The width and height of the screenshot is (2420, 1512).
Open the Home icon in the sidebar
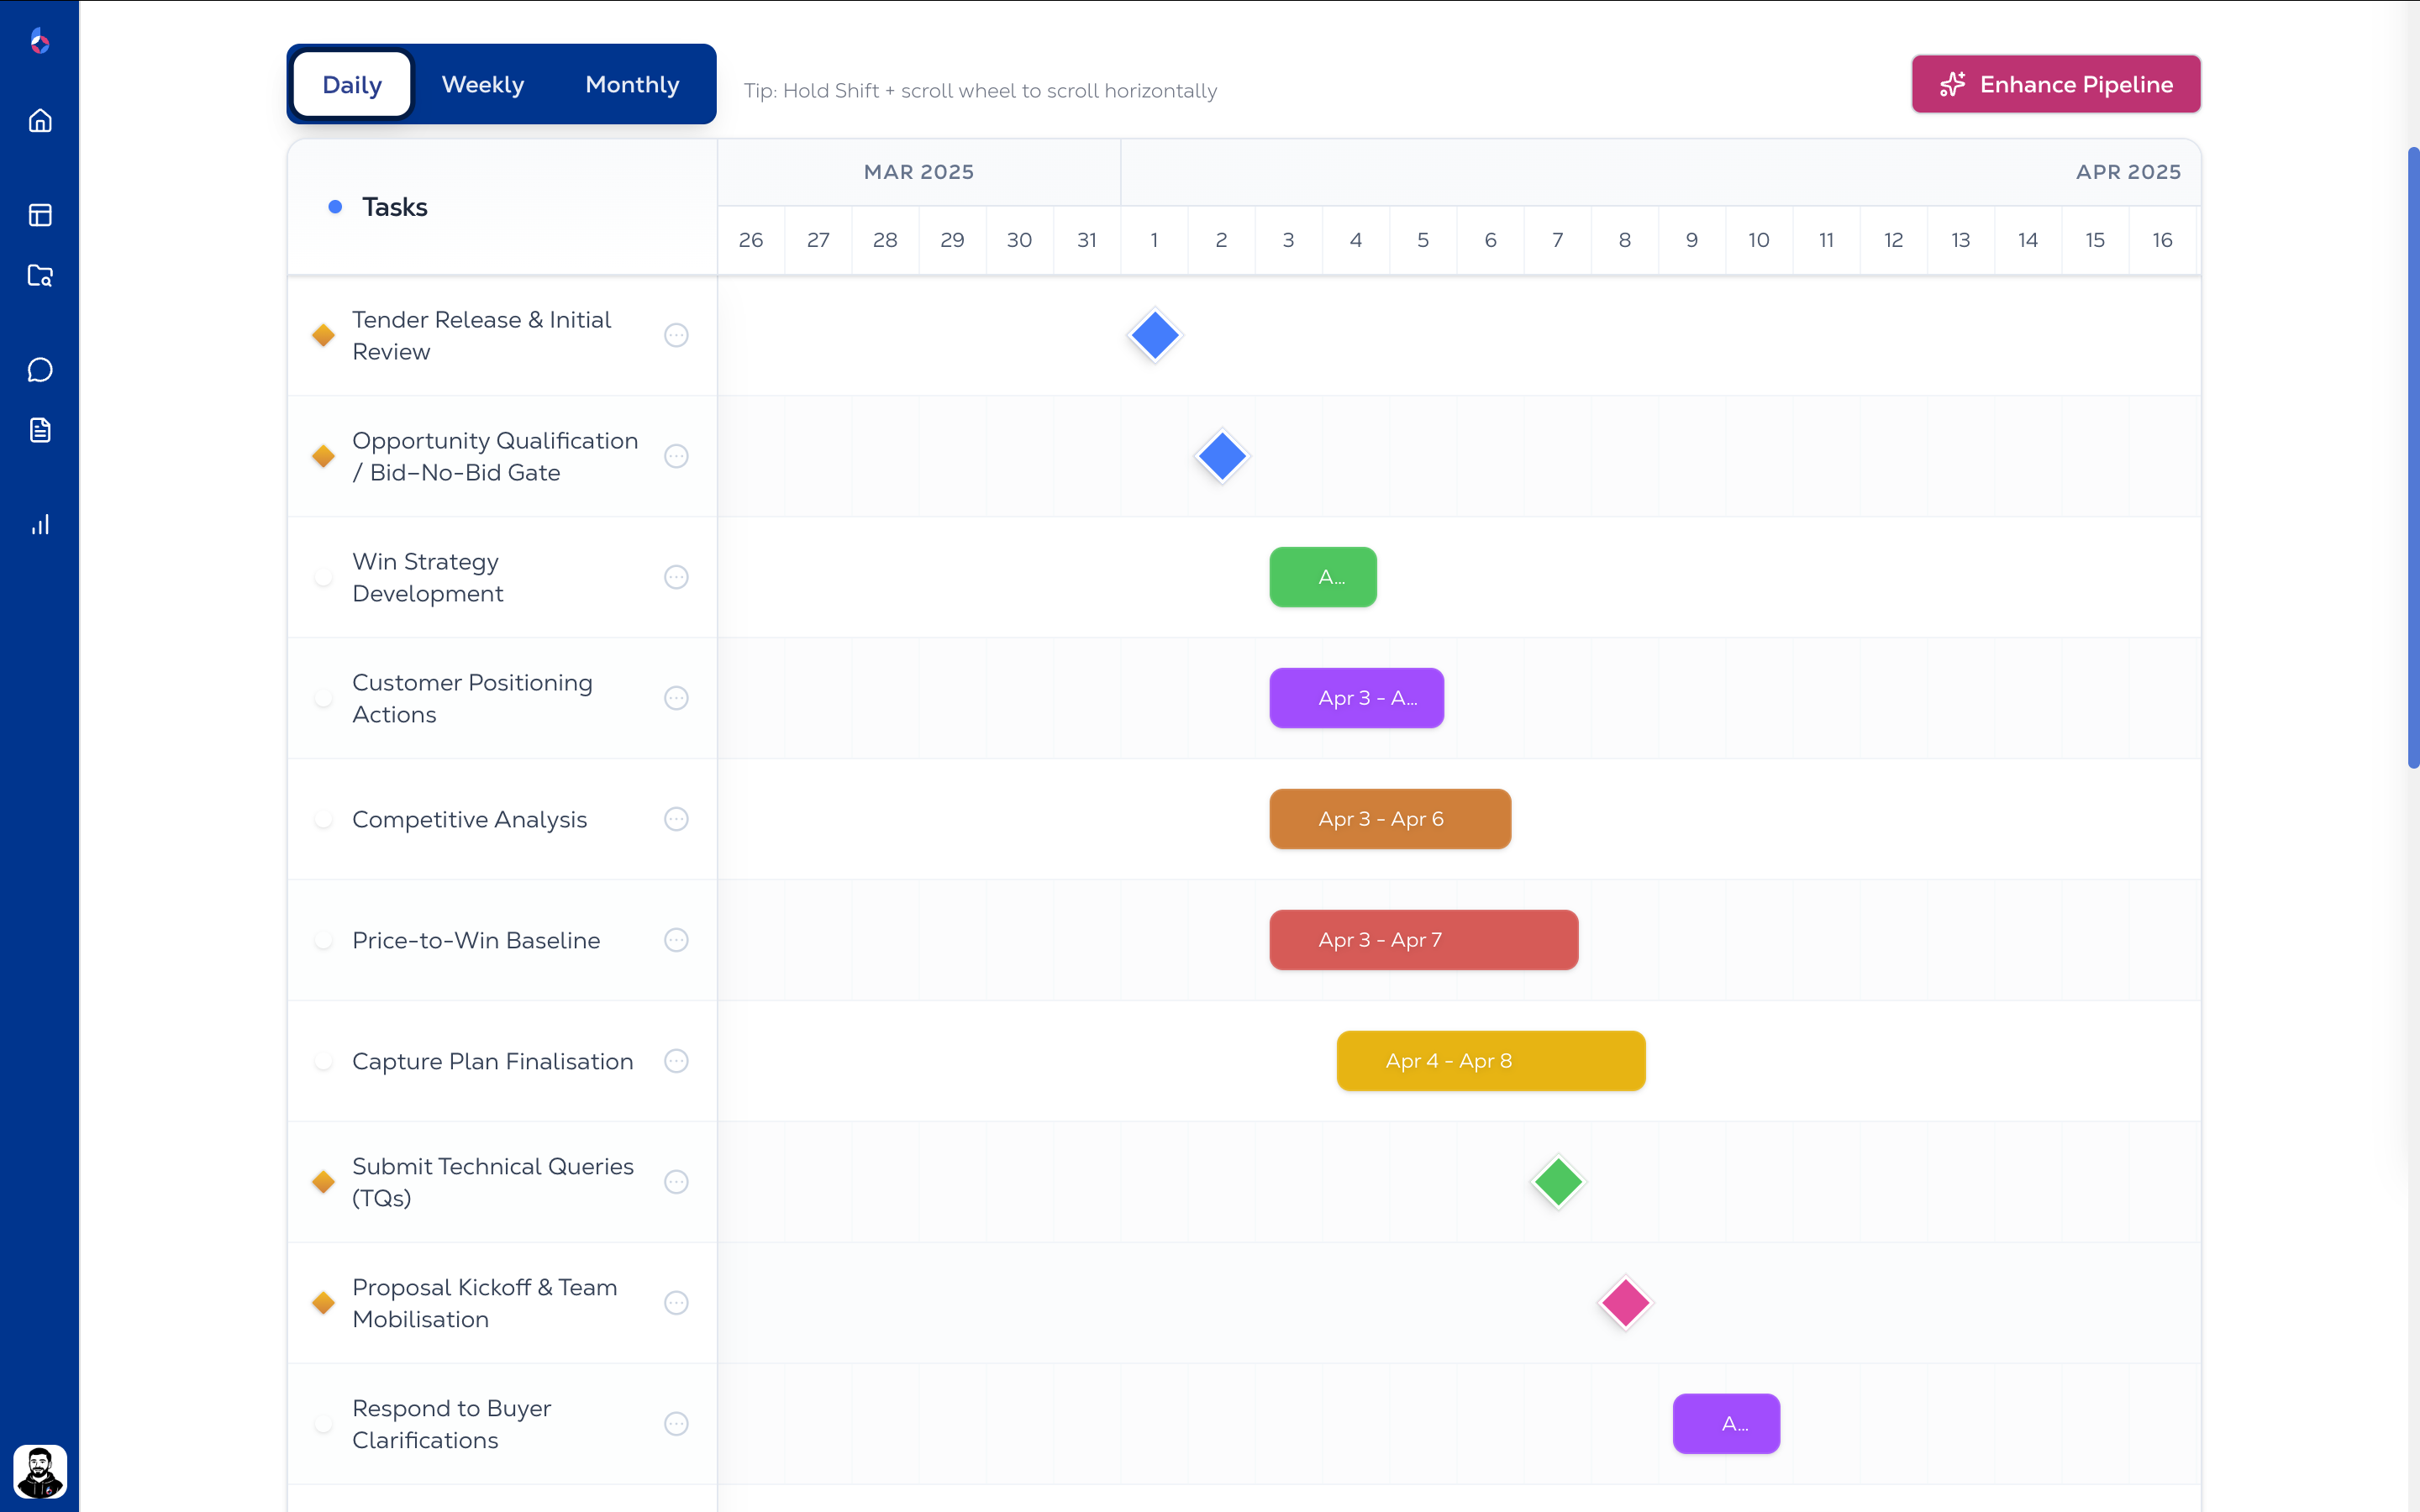click(40, 119)
